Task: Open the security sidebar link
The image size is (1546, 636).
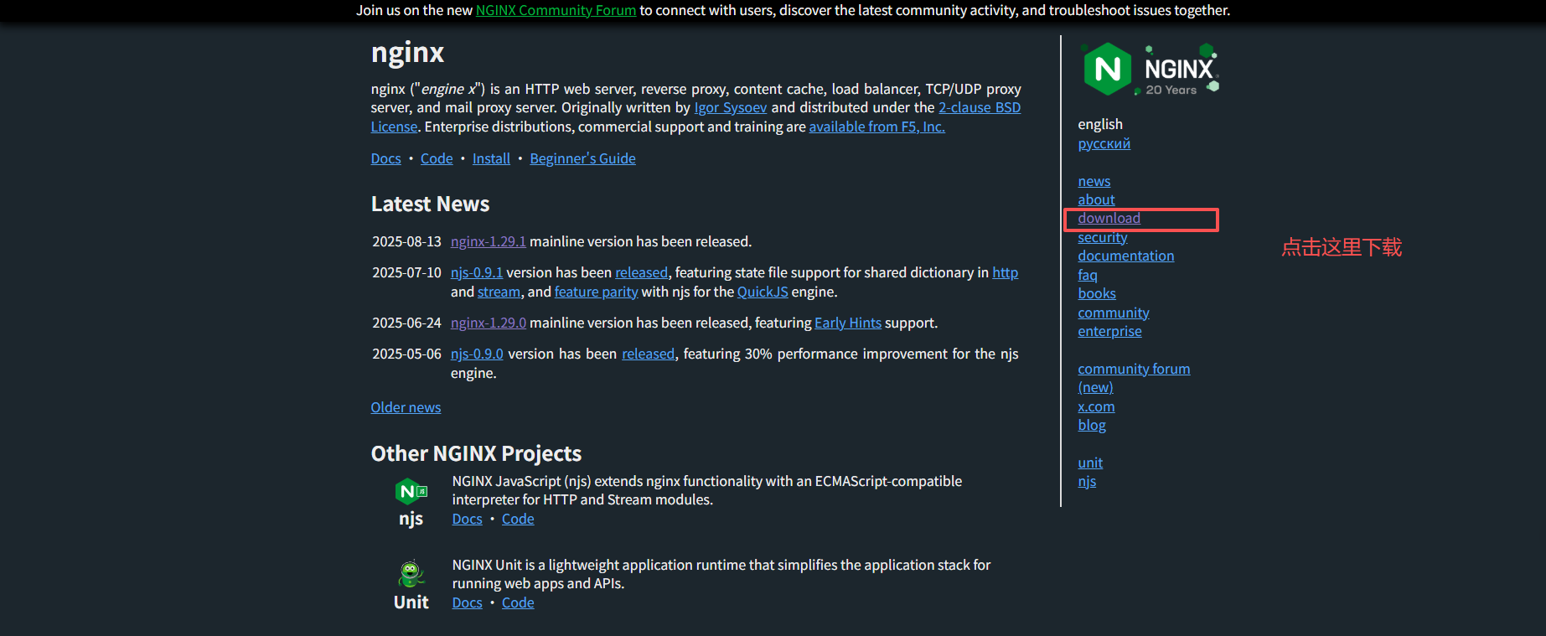Action: pyautogui.click(x=1103, y=237)
